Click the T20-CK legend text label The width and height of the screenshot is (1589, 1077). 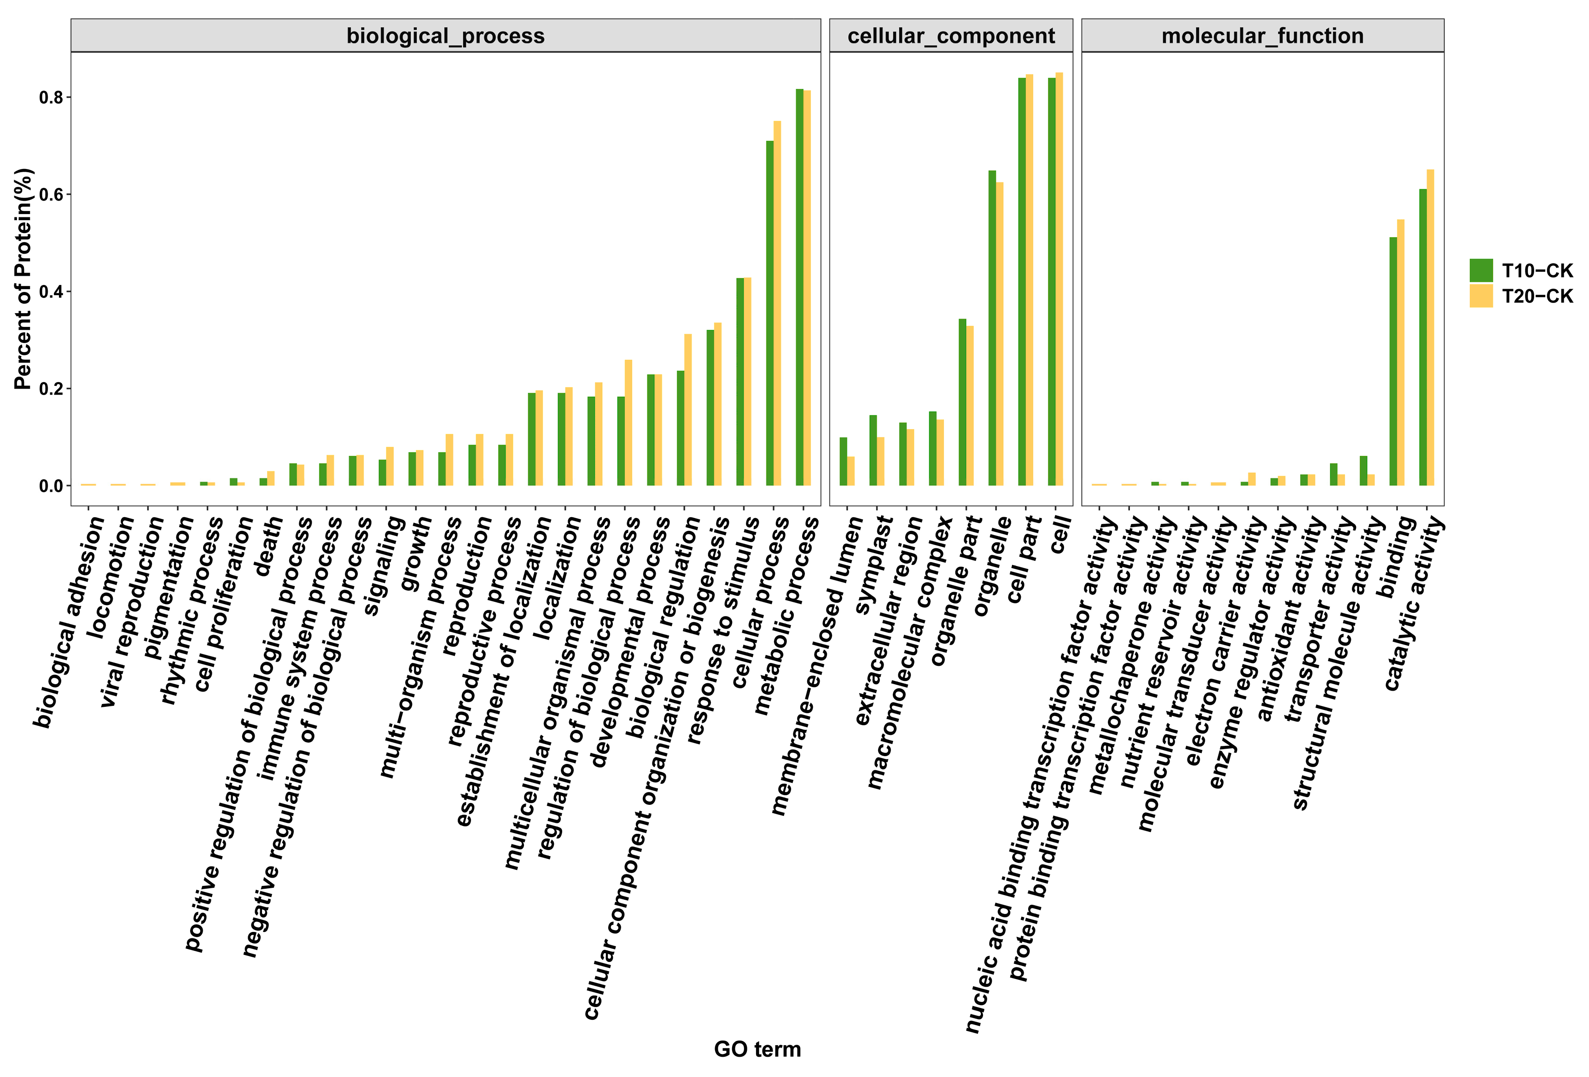pyautogui.click(x=1537, y=296)
